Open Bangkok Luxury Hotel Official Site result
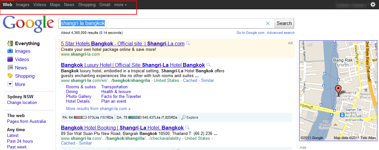 click(x=133, y=65)
